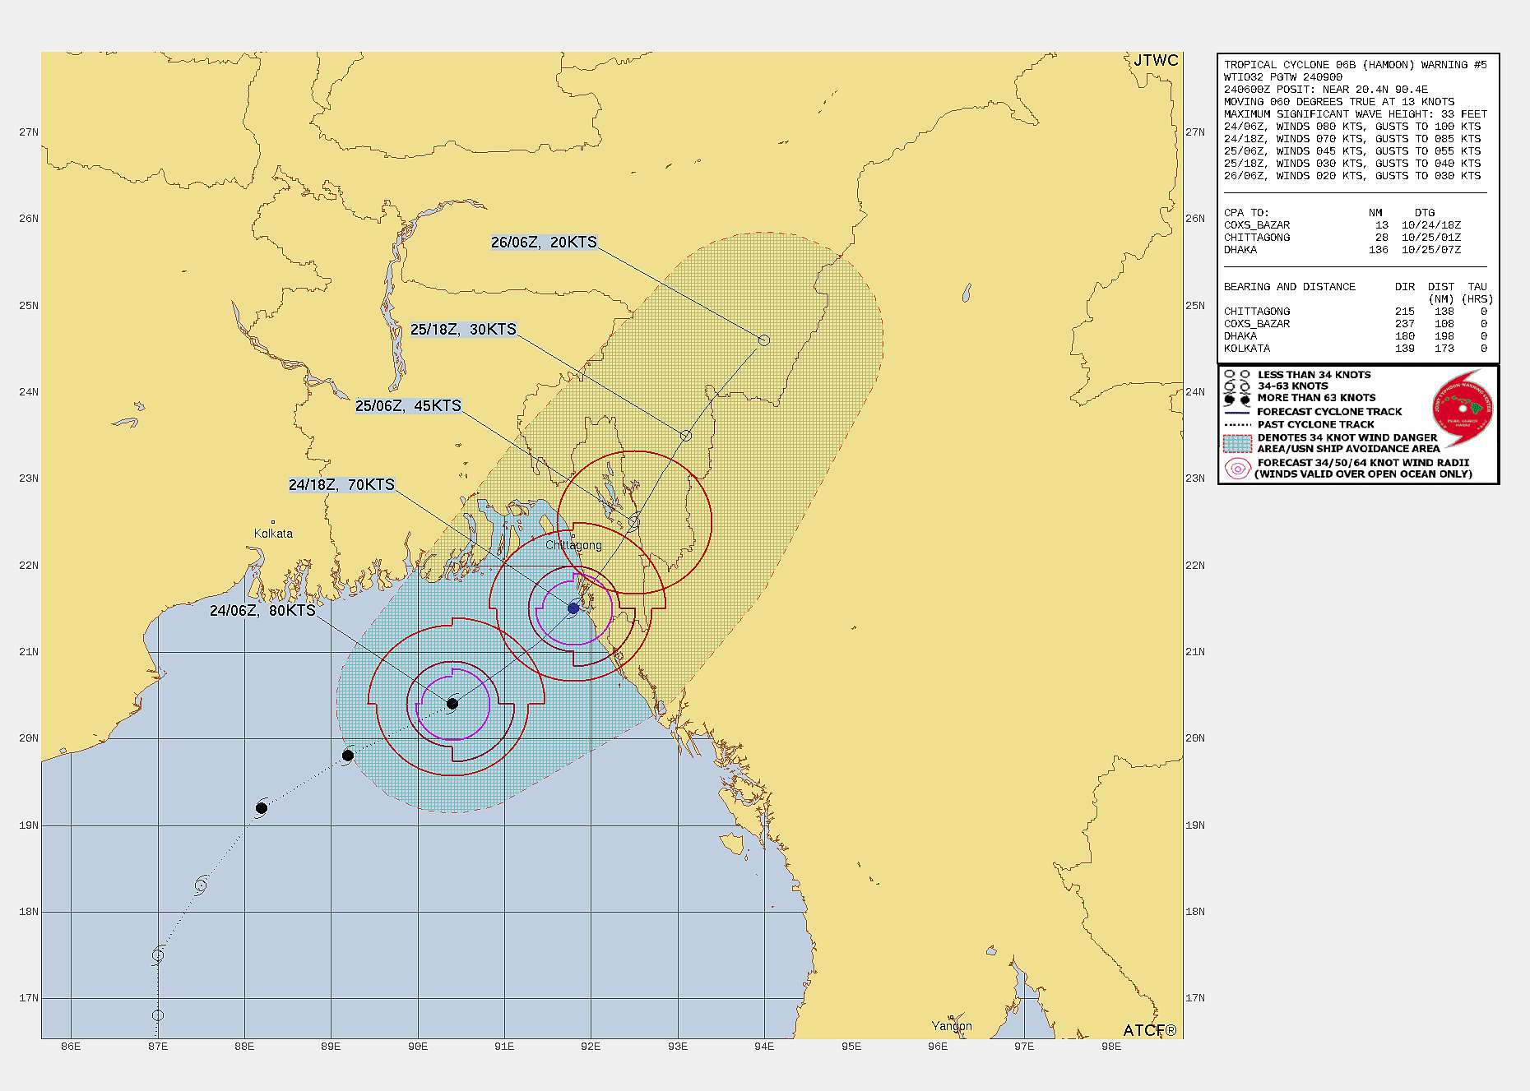Click the '24/18Z, 70KTS' map label

[341, 484]
